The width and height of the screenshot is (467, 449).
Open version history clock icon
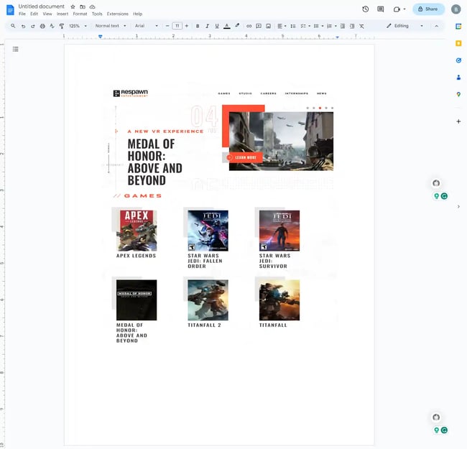click(365, 9)
